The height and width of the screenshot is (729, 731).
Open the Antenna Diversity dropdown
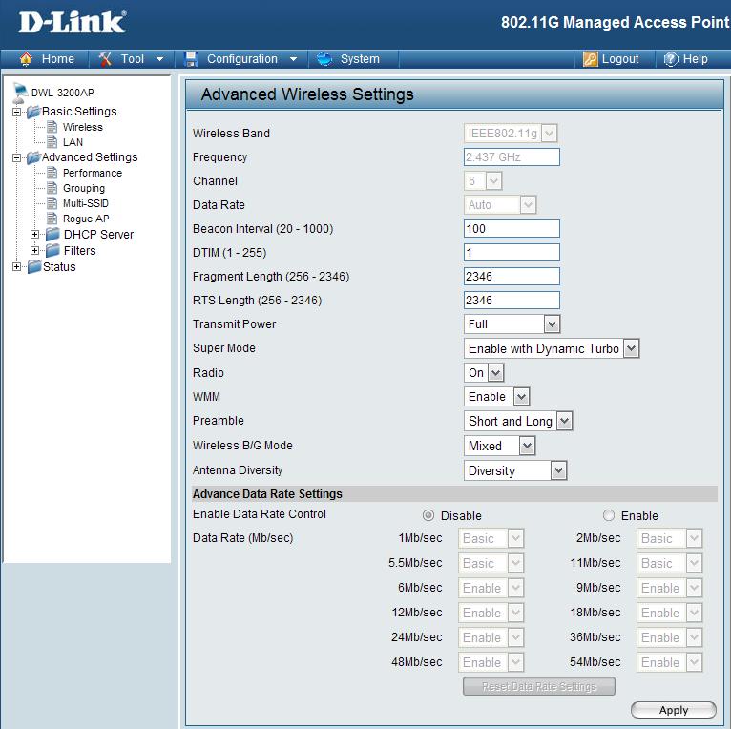[x=515, y=470]
